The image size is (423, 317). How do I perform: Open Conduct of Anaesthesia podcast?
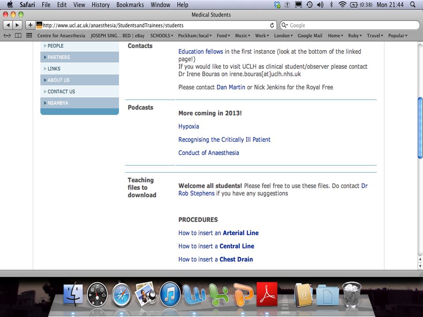click(x=208, y=153)
